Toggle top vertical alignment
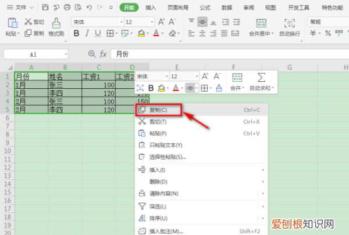The width and height of the screenshot is (349, 235). tap(191, 21)
